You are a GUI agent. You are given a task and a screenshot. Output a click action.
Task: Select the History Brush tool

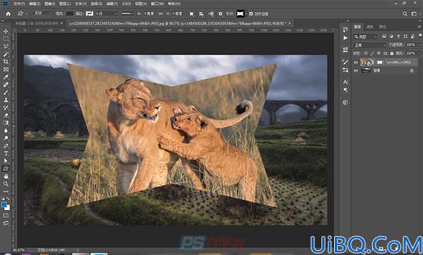click(x=6, y=108)
